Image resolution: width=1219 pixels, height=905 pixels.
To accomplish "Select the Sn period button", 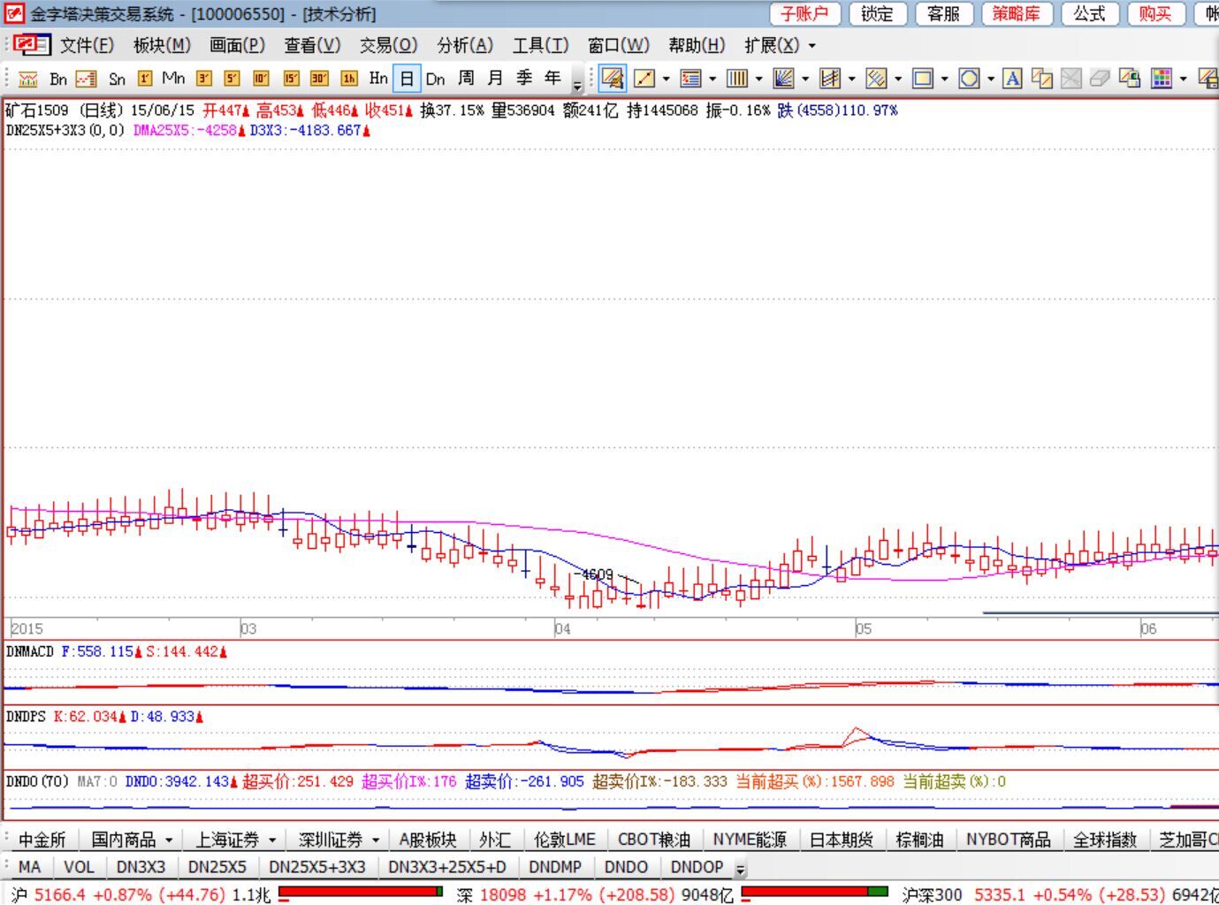I will tap(117, 79).
